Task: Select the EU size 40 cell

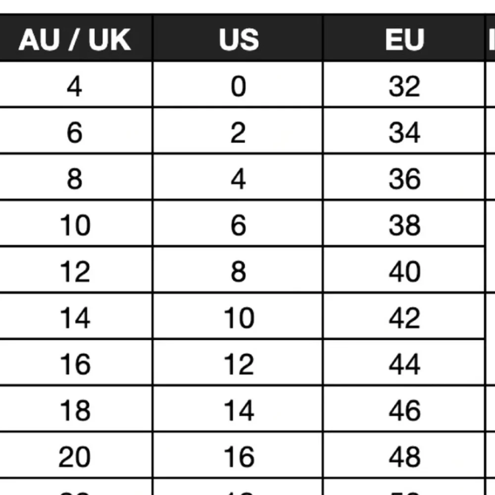Action: (x=404, y=270)
